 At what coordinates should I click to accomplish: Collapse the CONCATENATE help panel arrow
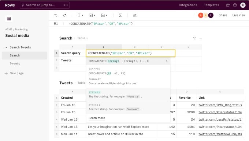click(x=167, y=61)
